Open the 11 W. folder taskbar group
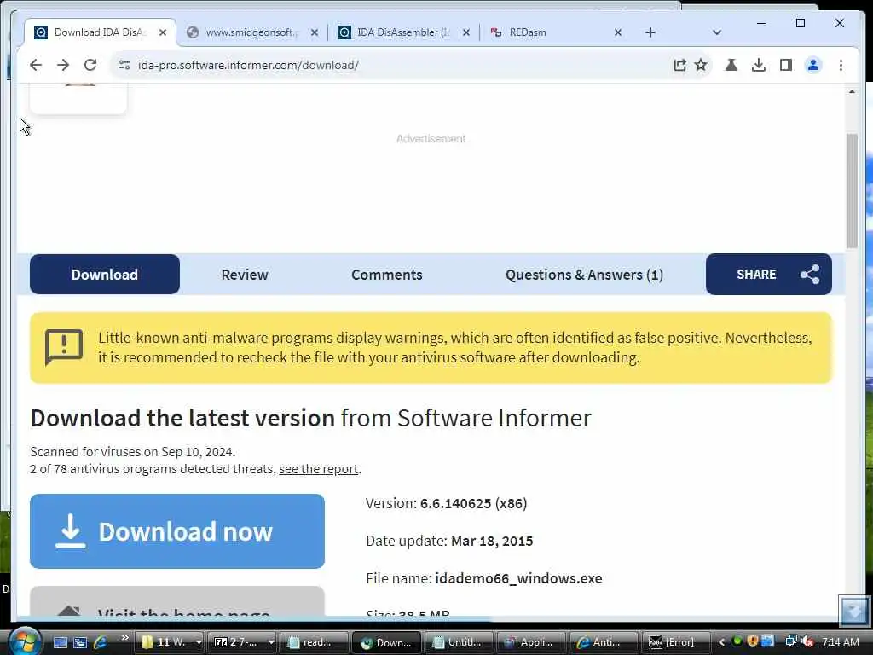Screen dimensions: 873x655 (x=170, y=642)
